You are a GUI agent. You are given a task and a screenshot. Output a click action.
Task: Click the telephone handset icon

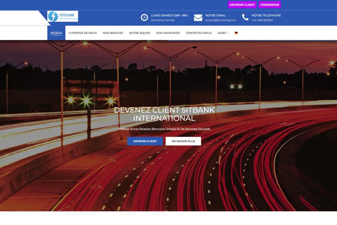point(245,17)
